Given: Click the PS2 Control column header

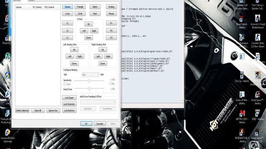Looking at the screenshot, I should point(49,7).
